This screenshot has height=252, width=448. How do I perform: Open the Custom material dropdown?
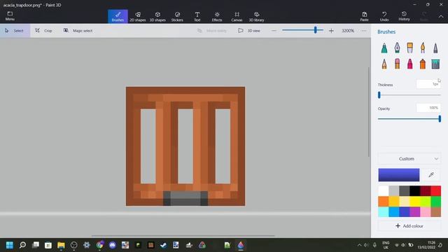(x=409, y=159)
